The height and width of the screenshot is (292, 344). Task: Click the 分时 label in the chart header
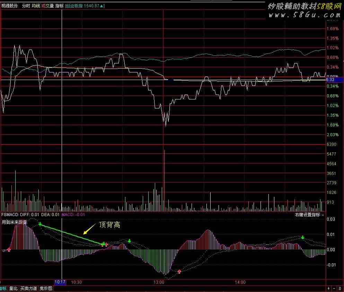tap(26, 6)
